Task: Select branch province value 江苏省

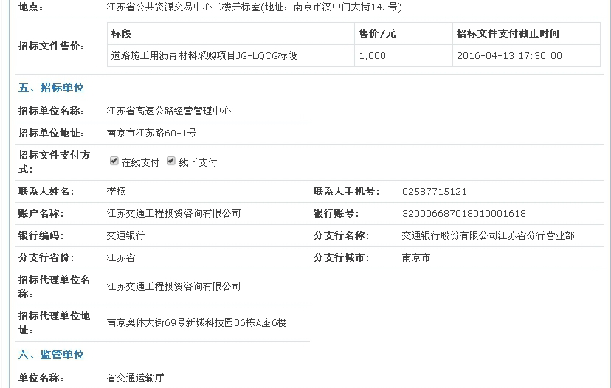Action: point(121,258)
